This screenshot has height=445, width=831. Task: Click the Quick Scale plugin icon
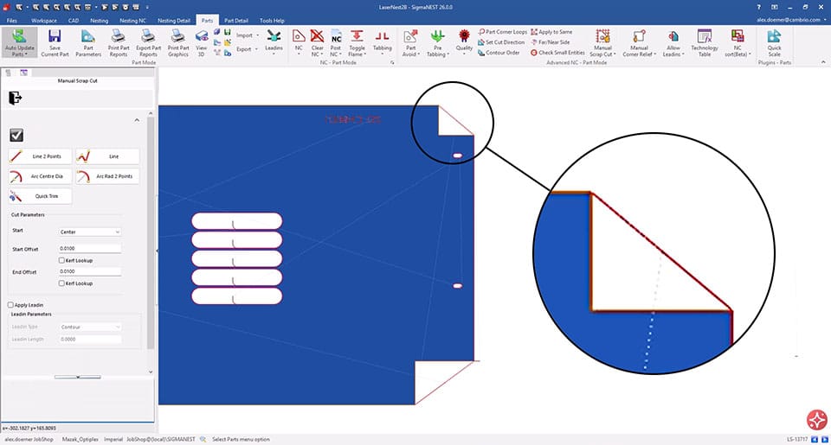point(774,36)
